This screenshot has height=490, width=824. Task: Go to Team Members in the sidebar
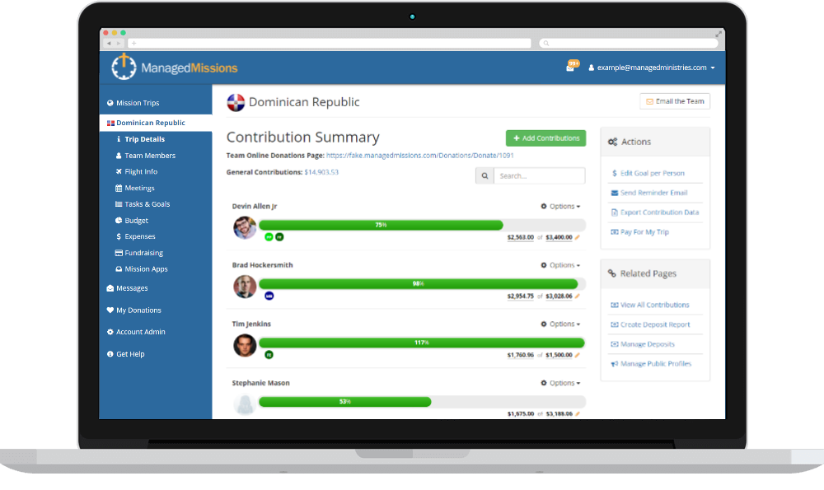(x=146, y=156)
